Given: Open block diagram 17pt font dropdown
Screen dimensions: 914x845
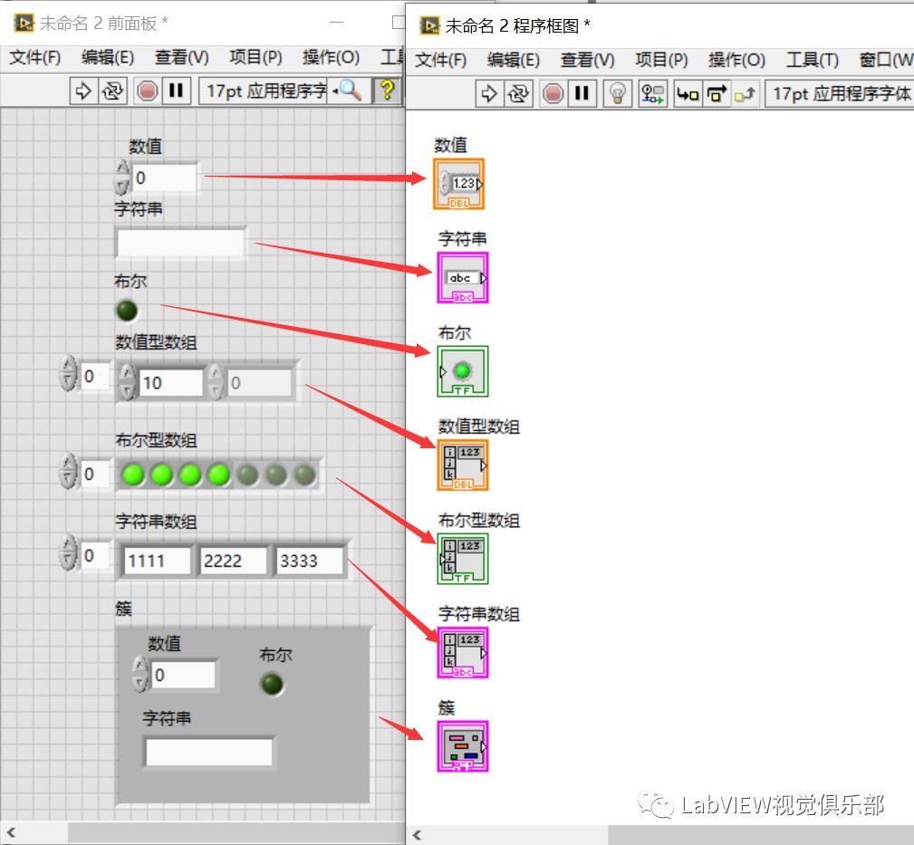Looking at the screenshot, I should coord(838,93).
